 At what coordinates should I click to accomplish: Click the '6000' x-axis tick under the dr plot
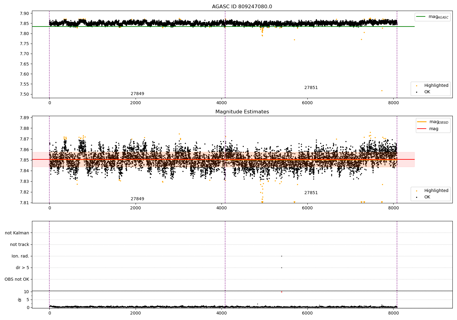pyautogui.click(x=307, y=313)
